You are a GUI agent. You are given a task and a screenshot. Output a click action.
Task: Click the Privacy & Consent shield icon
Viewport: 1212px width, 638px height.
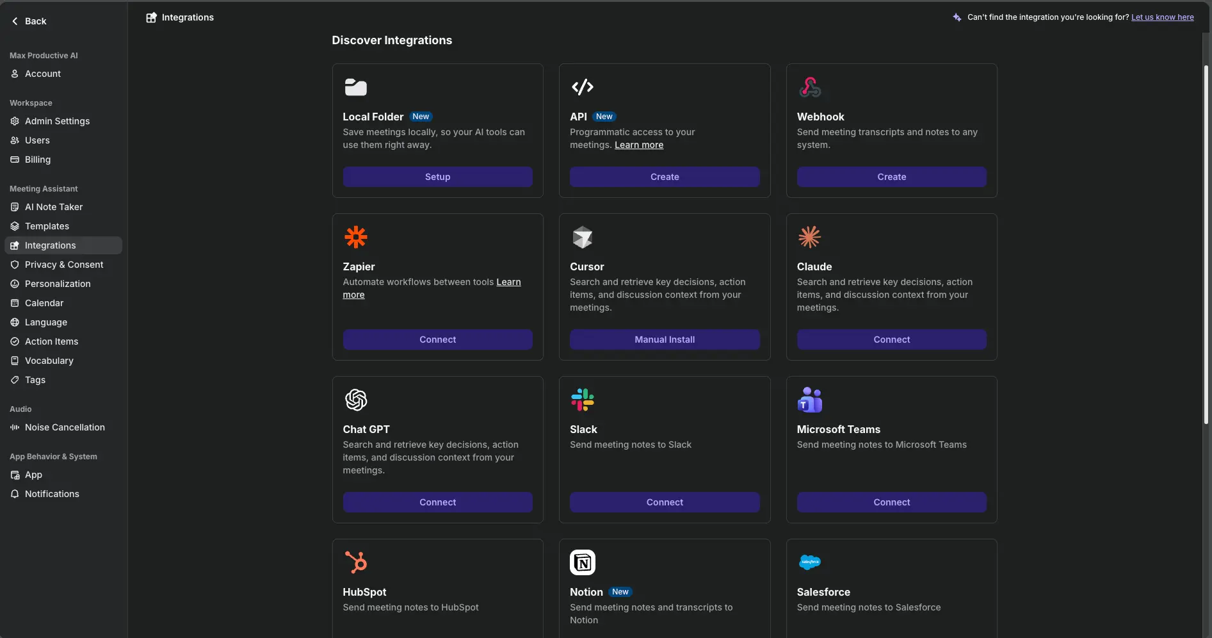point(15,265)
